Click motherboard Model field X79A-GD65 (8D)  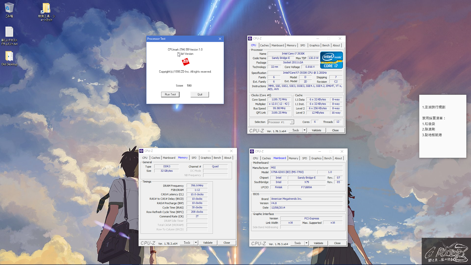click(x=293, y=172)
